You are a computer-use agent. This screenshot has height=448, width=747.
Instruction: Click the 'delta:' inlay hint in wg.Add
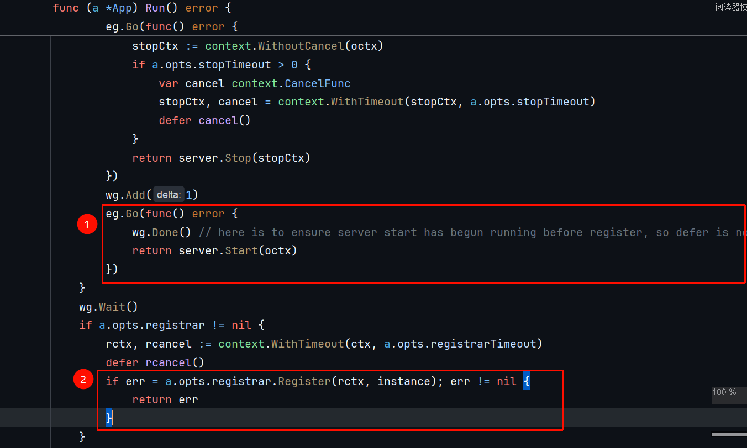(168, 195)
